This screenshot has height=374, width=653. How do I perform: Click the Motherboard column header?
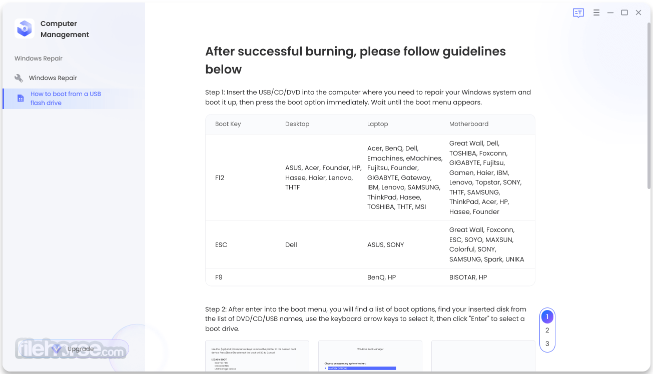[469, 124]
